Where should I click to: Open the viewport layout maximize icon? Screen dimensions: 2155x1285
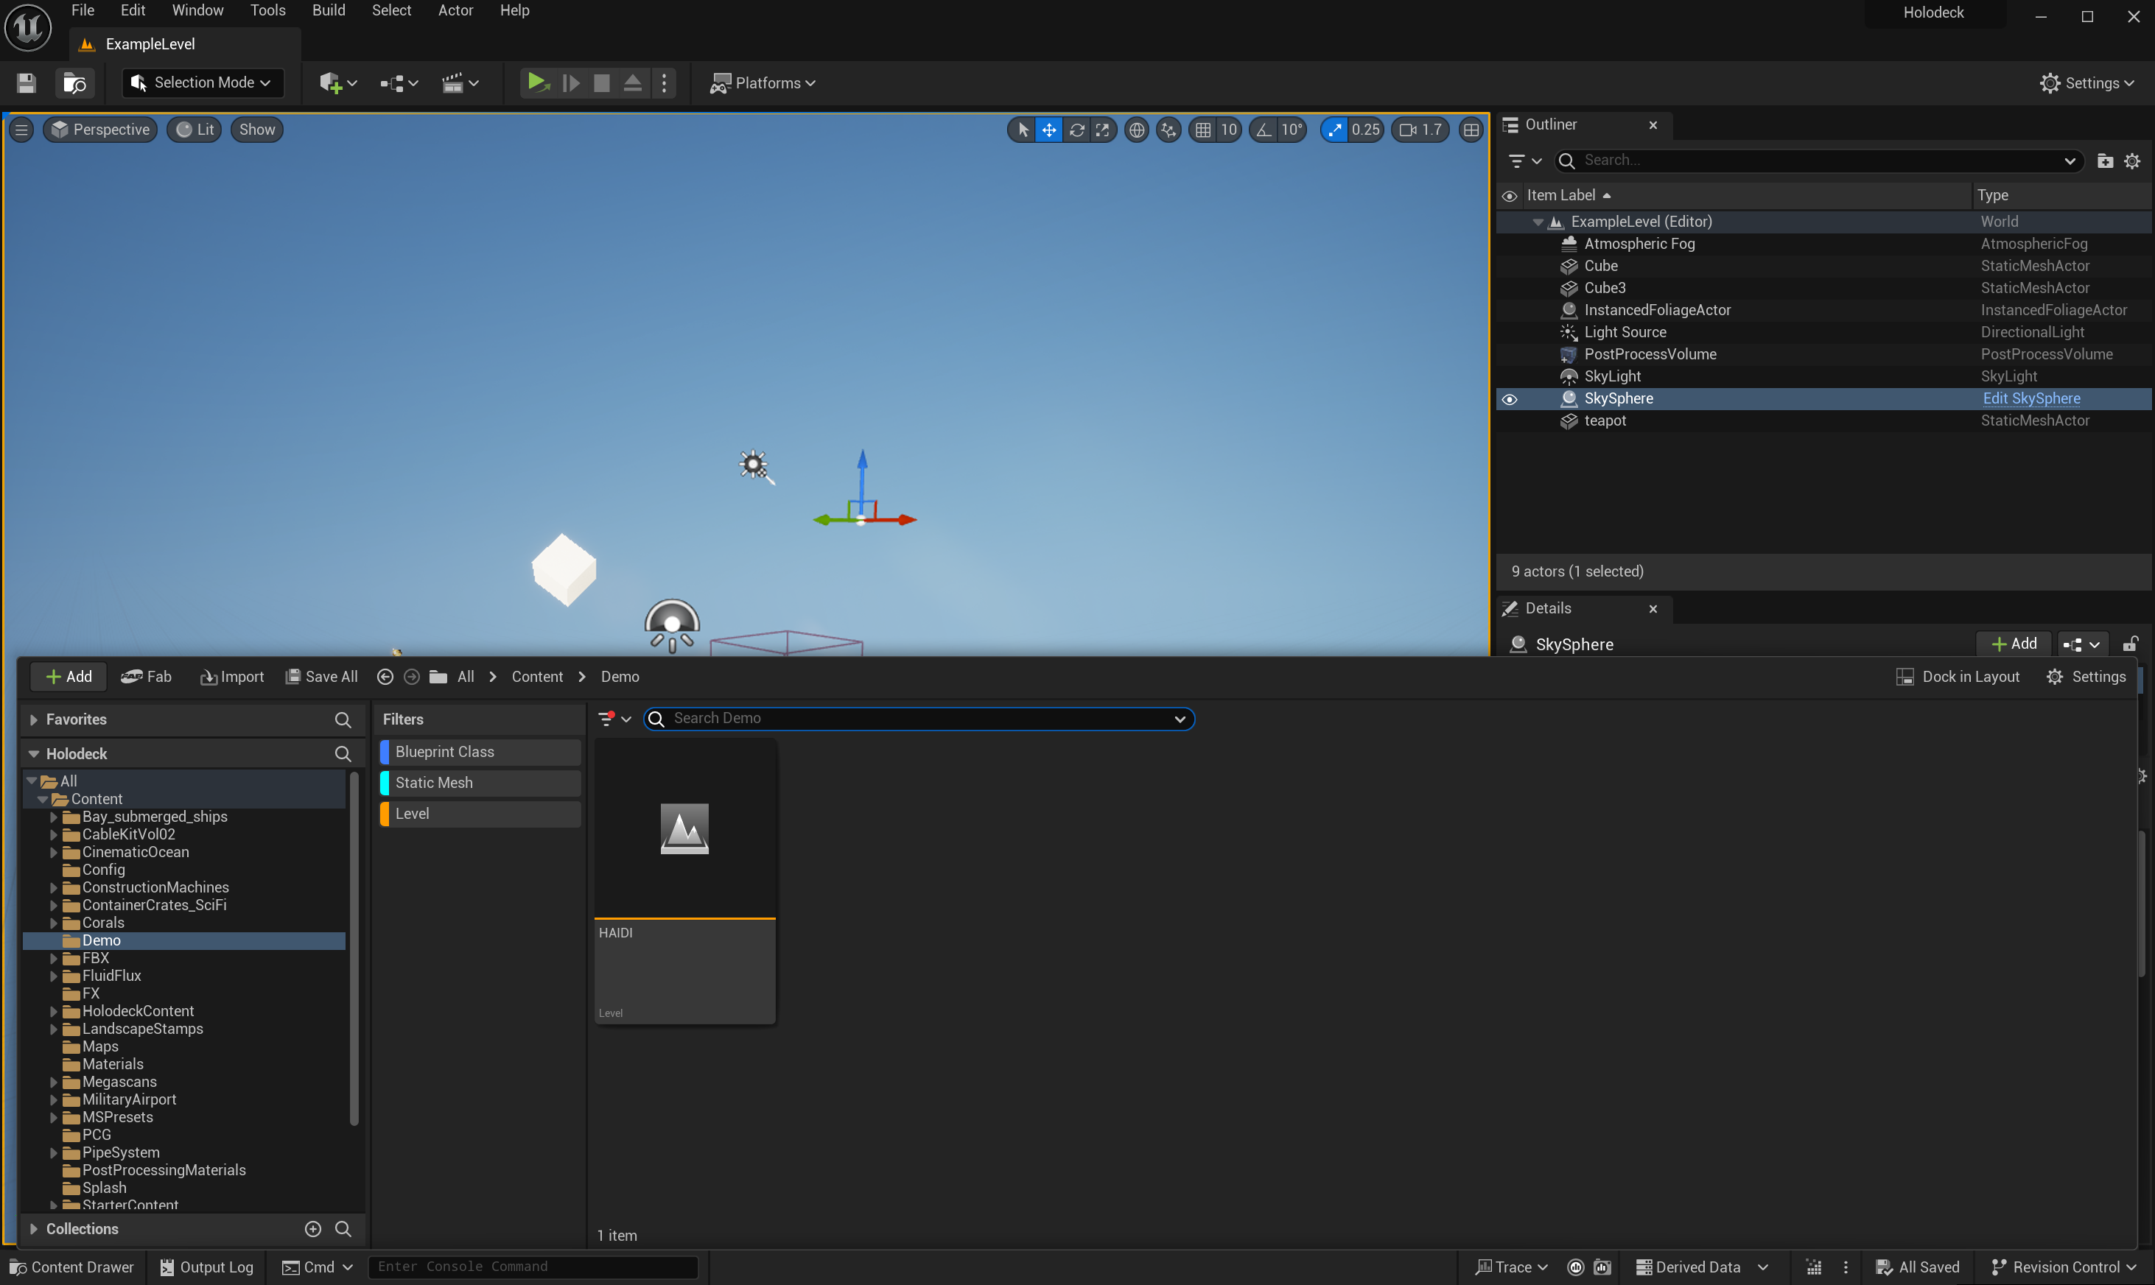pos(1471,130)
